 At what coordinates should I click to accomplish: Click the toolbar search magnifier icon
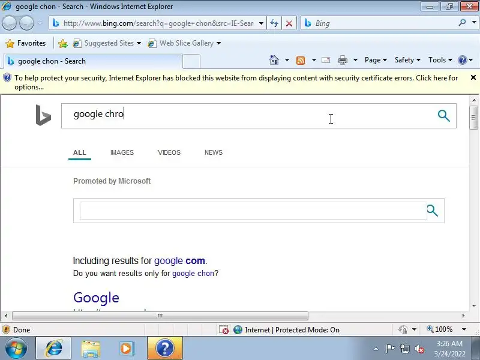(462, 23)
